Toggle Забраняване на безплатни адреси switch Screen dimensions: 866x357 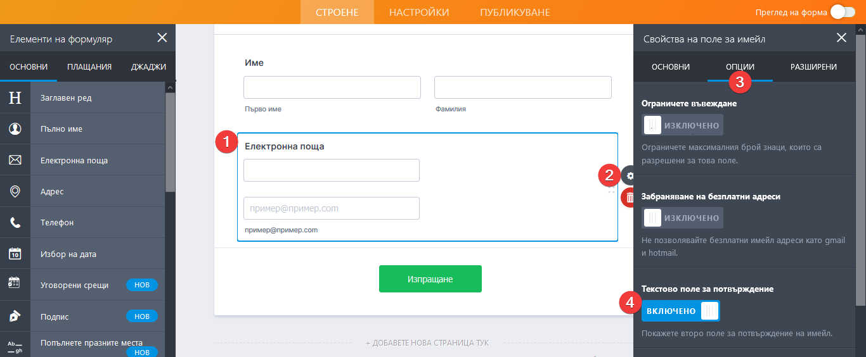(x=682, y=218)
